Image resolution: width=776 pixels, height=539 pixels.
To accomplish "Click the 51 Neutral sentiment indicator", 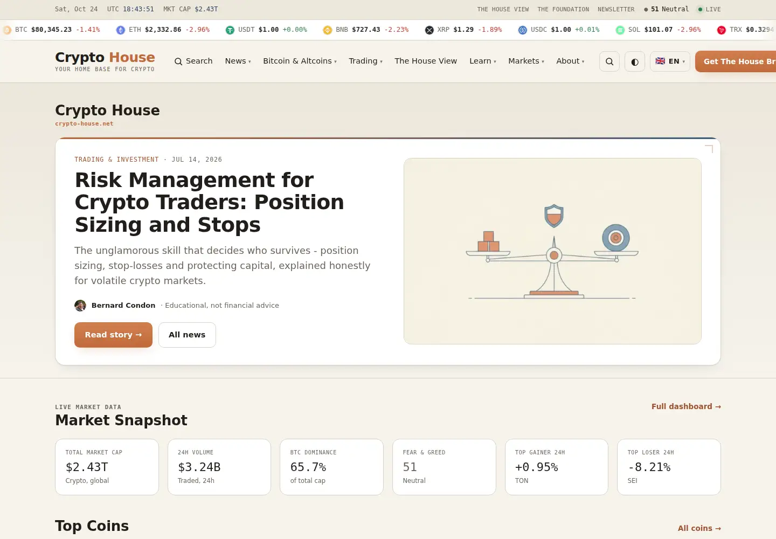I will [x=666, y=9].
